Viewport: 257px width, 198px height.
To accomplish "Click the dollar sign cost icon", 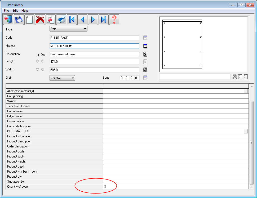I will click(145, 54).
